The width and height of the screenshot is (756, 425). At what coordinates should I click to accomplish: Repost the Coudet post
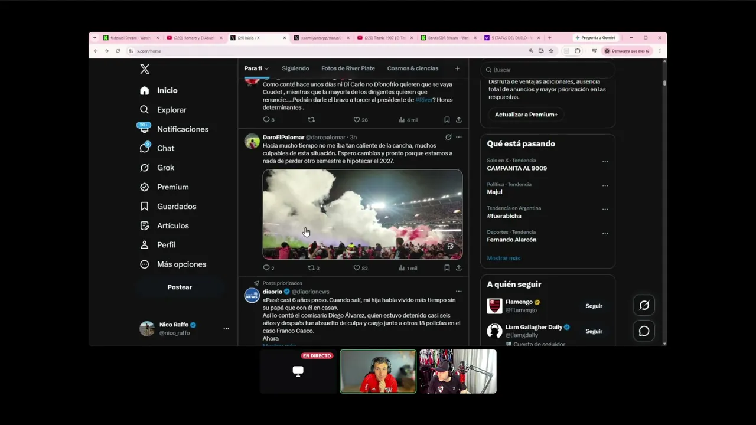coord(311,120)
